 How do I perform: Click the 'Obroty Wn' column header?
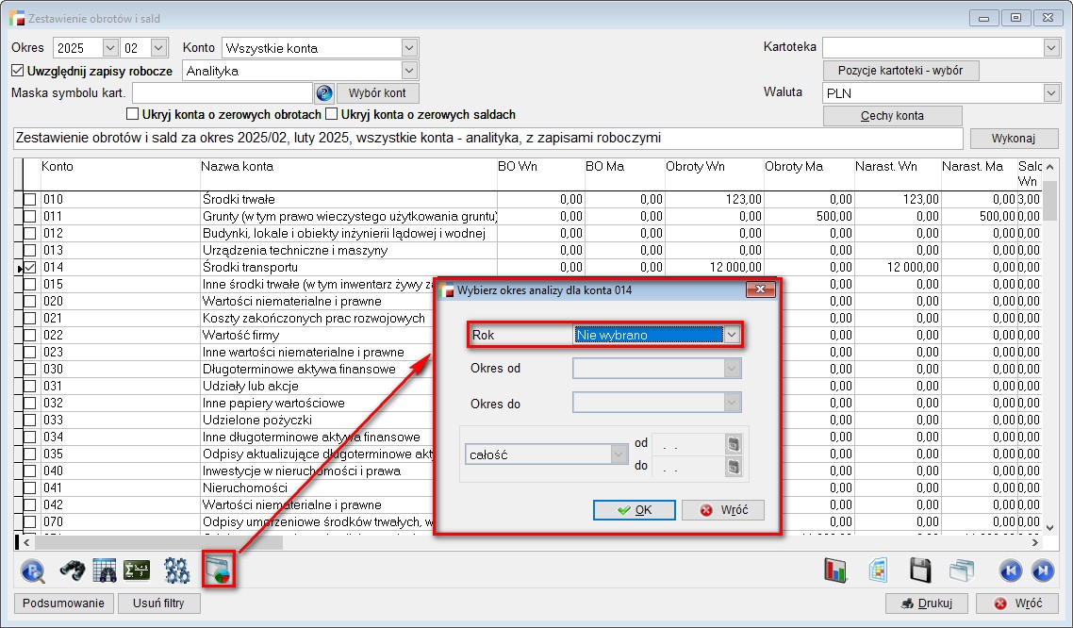[698, 167]
